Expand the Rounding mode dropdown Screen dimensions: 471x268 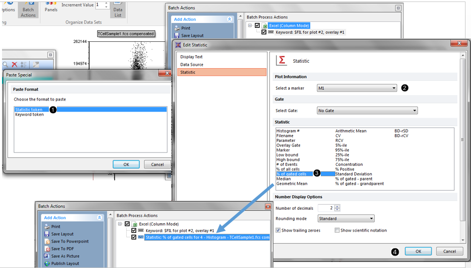[x=346, y=218]
